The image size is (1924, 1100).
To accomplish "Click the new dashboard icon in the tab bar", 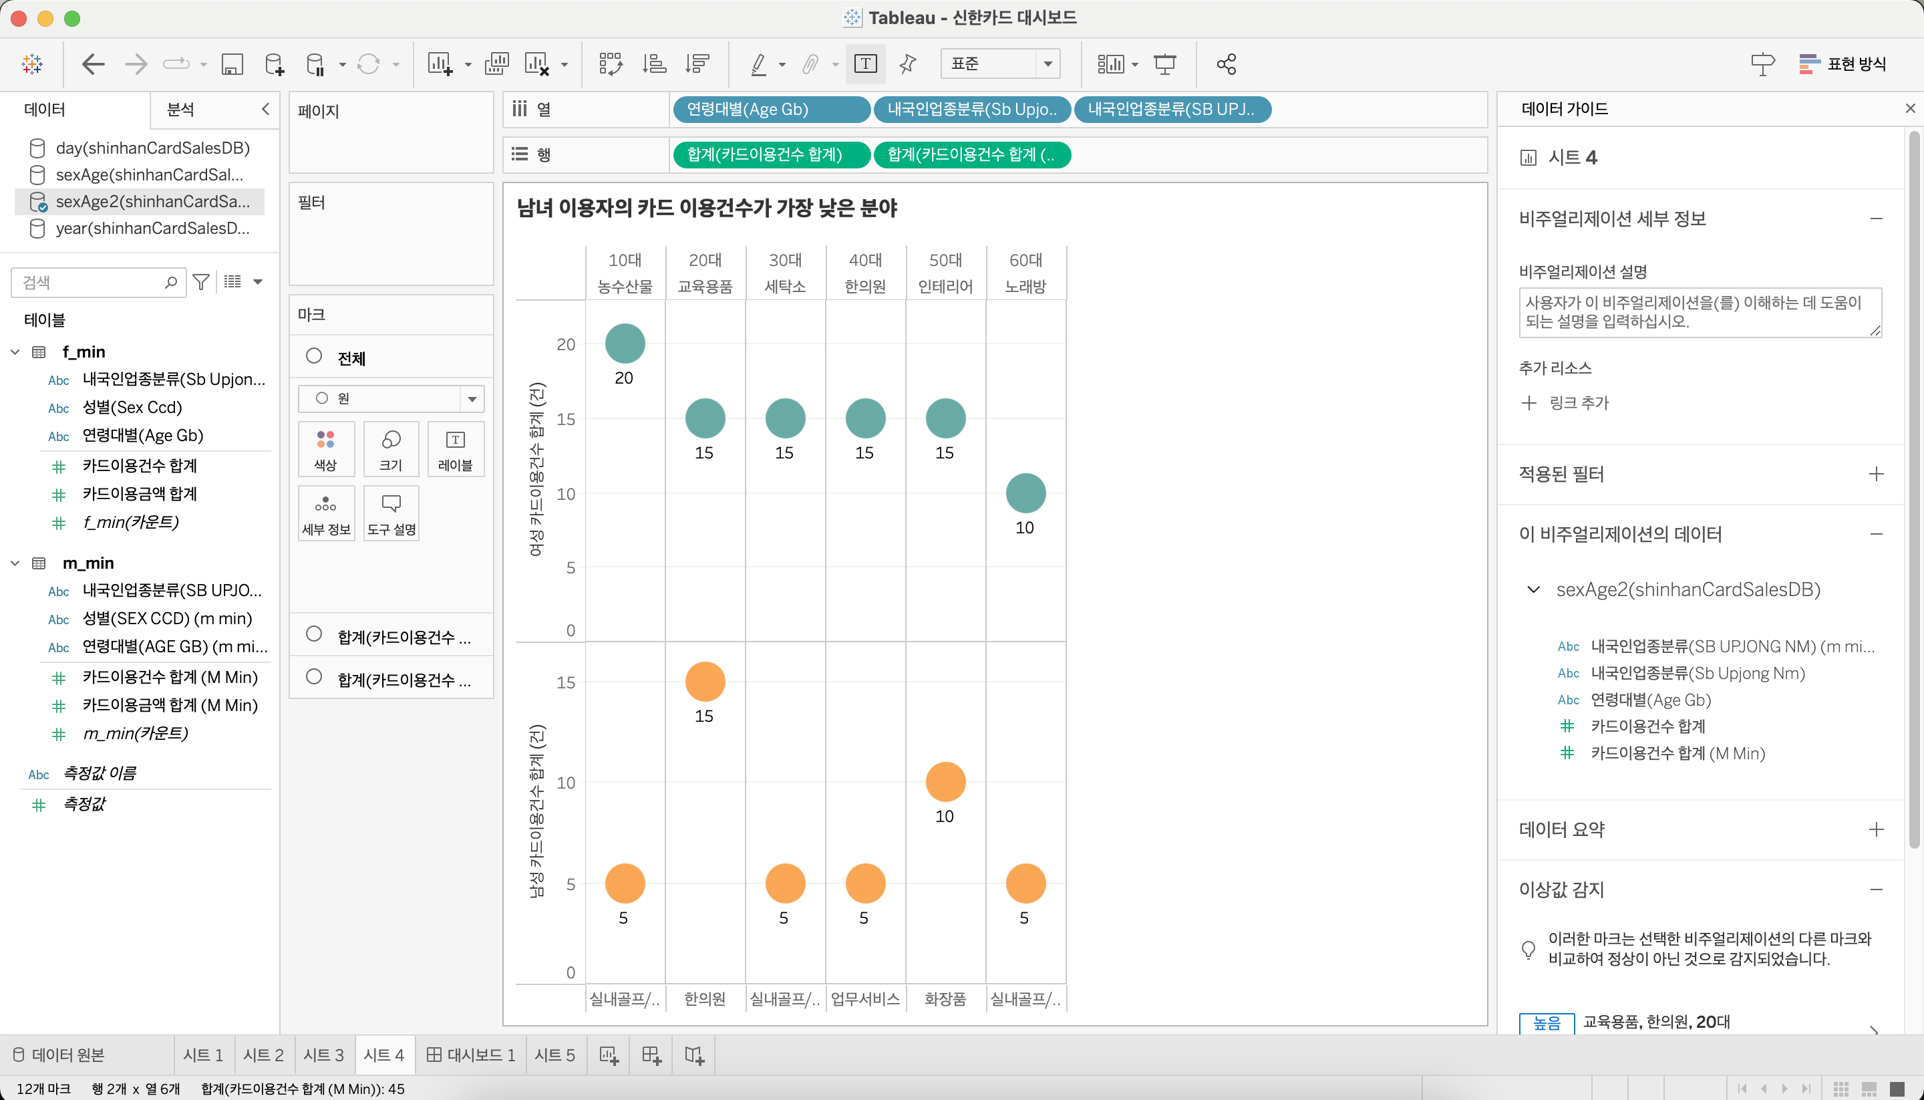I will coord(651,1055).
